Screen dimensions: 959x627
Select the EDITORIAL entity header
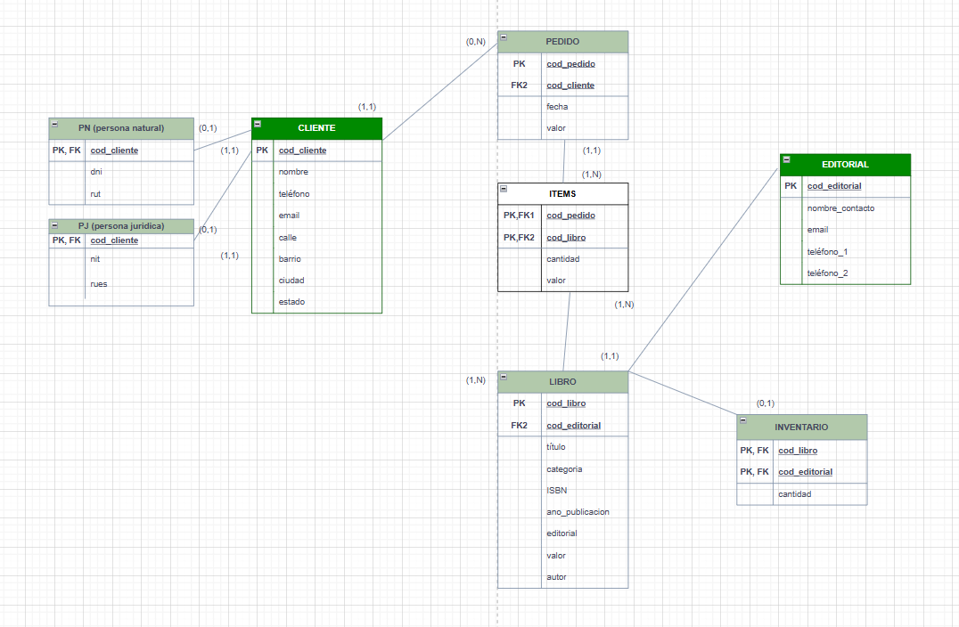click(845, 165)
